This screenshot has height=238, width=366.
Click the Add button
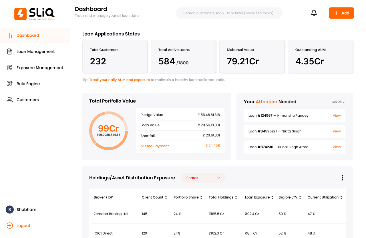pos(341,13)
